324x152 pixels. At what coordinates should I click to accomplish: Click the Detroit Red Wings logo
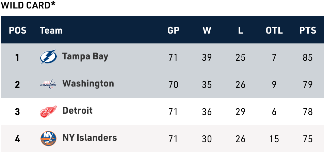click(48, 111)
